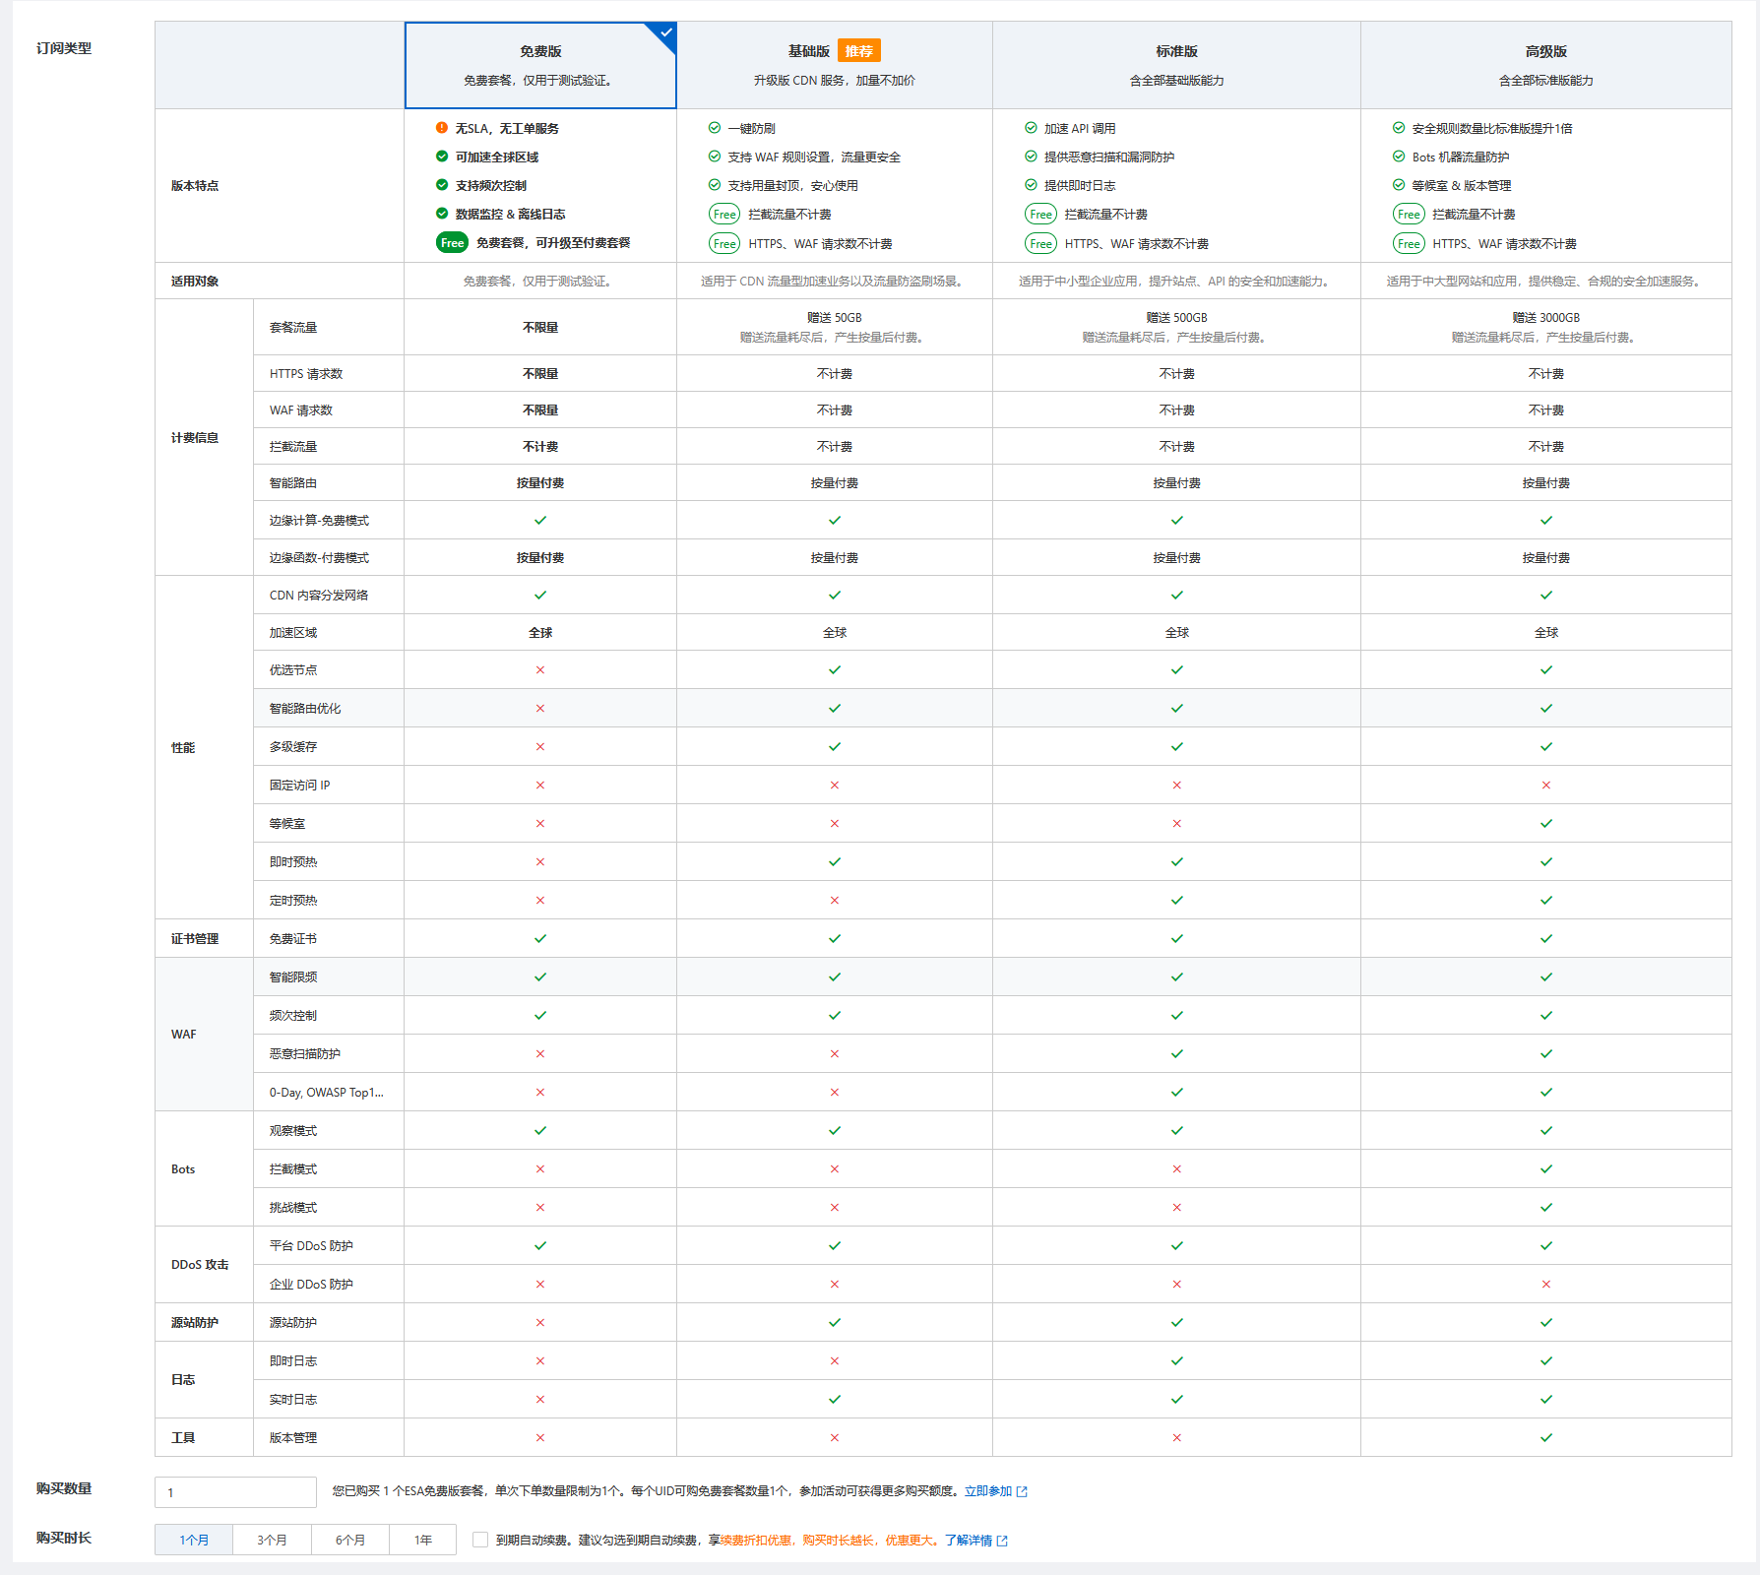The height and width of the screenshot is (1575, 1760).
Task: Choose the 标准版 subscription plan
Action: (x=1176, y=65)
